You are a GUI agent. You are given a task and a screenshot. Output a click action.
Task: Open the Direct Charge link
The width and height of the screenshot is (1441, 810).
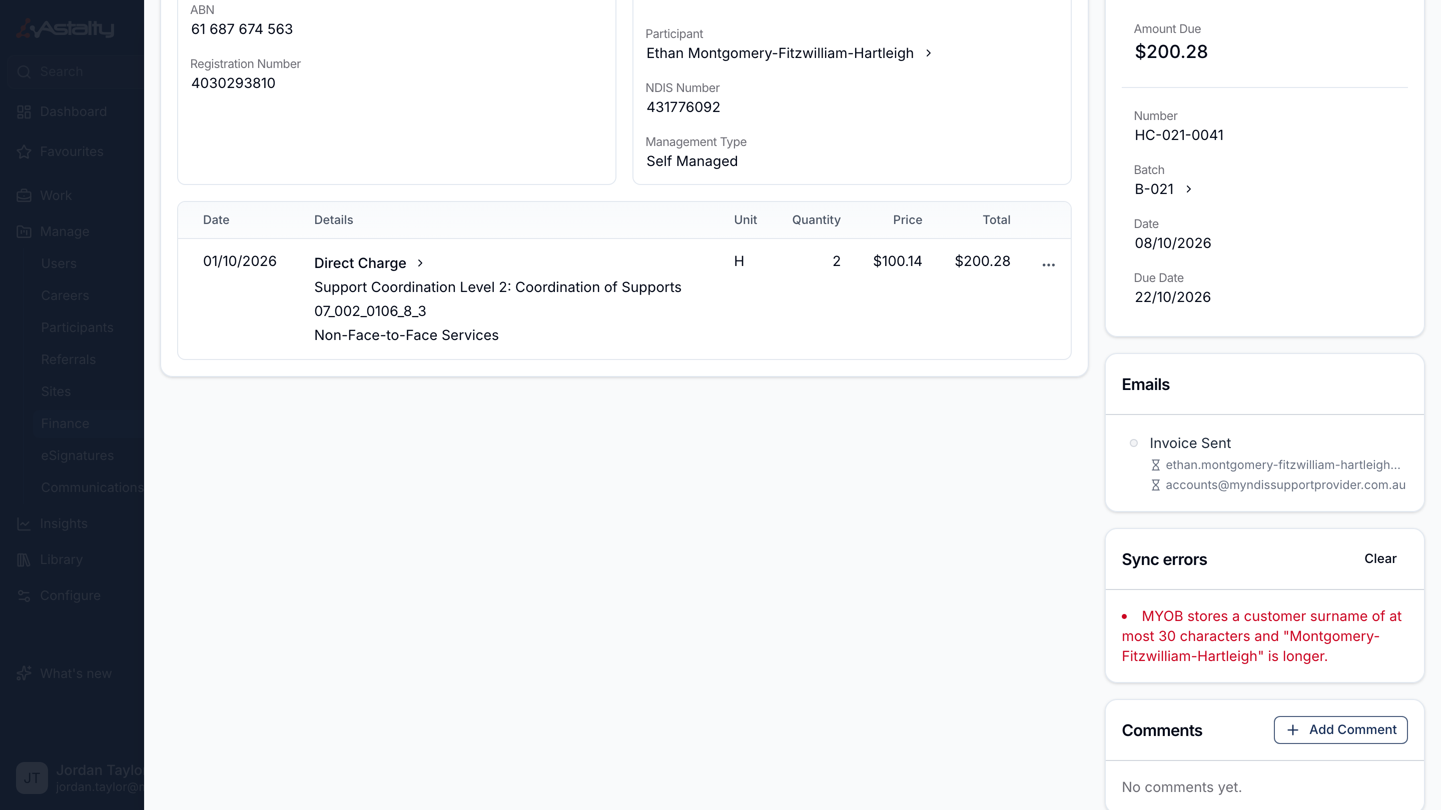tap(360, 263)
